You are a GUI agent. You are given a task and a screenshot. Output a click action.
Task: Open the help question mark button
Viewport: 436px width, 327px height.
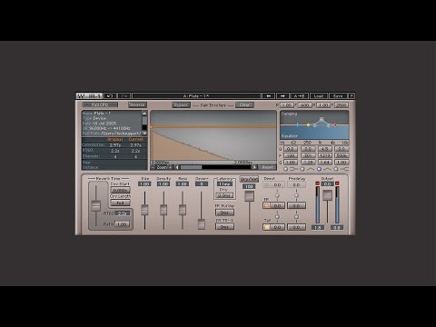coord(352,96)
